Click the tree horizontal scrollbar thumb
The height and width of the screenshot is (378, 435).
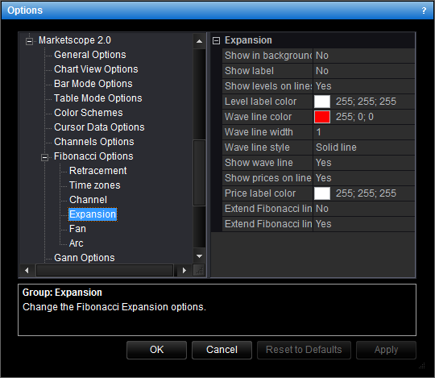(105, 270)
